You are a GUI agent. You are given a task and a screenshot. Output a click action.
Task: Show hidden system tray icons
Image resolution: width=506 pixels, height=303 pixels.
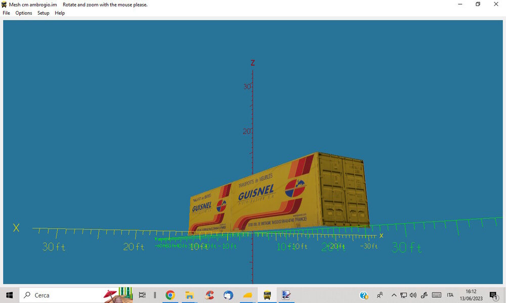tap(394, 295)
